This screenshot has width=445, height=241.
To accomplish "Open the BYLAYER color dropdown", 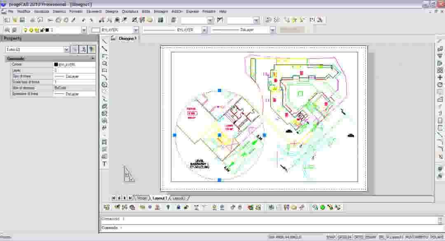I will tap(136, 30).
